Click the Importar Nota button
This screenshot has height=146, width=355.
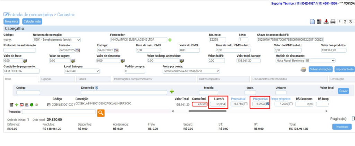tap(344, 69)
